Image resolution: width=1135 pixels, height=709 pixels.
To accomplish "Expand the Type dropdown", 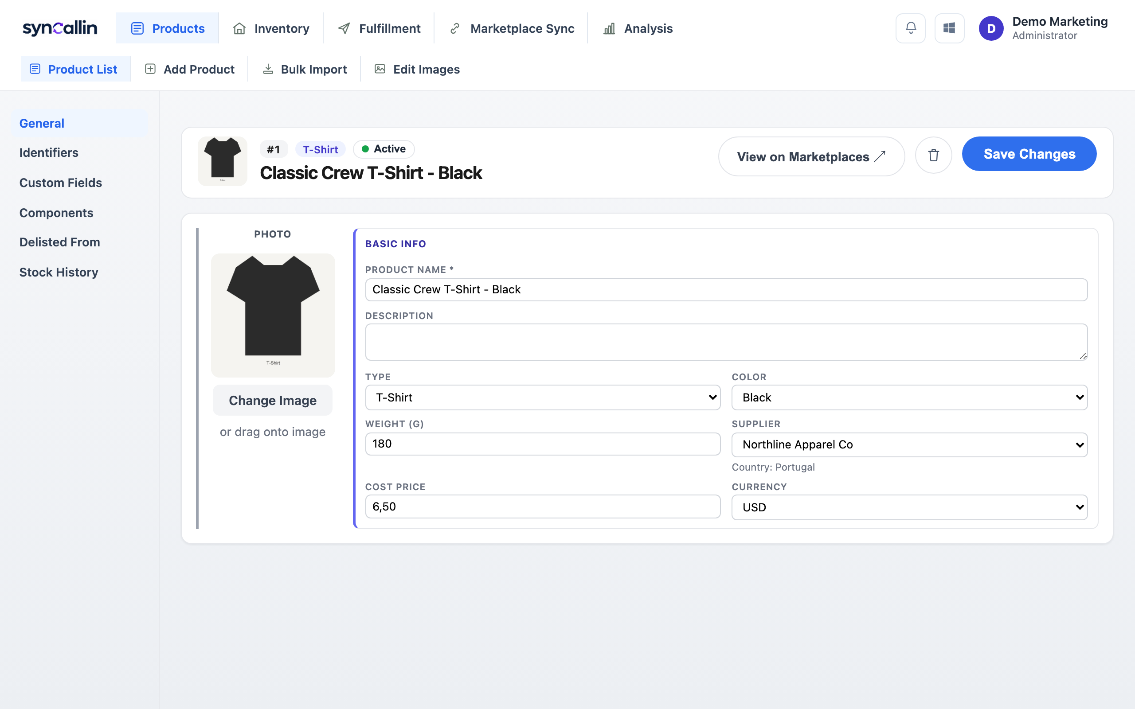I will click(x=543, y=397).
